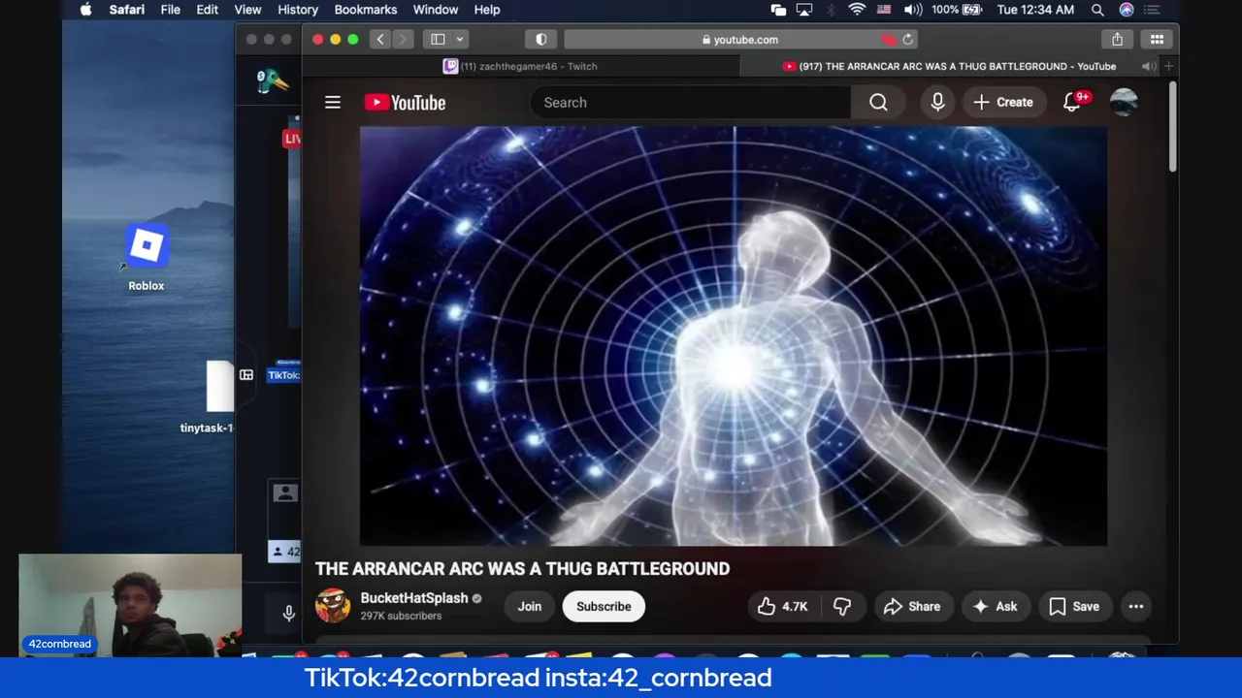Click the youtube.com address bar
Image resolution: width=1242 pixels, height=698 pixels.
pyautogui.click(x=739, y=40)
